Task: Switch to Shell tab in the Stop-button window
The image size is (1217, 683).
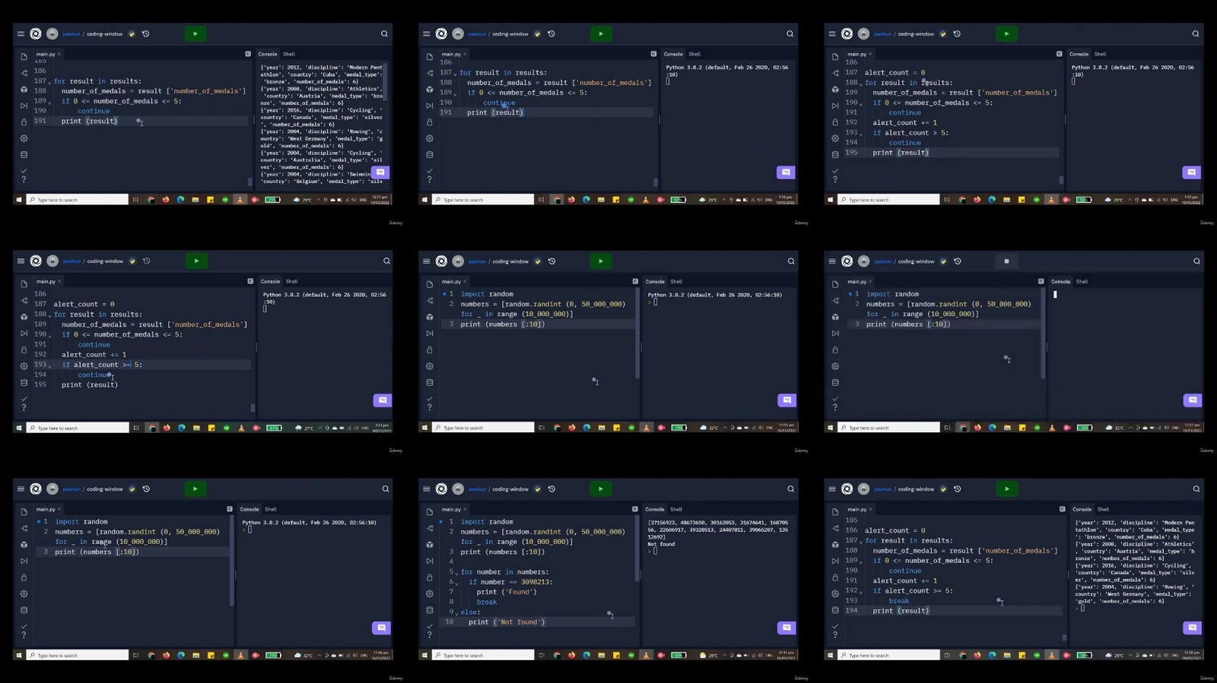Action: [x=1082, y=281]
